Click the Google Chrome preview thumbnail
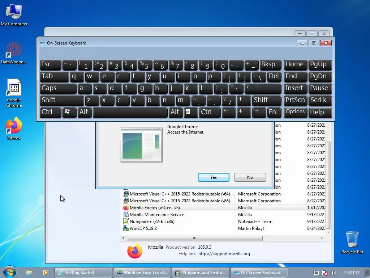Image resolution: width=370 pixels, height=278 pixels. click(141, 145)
